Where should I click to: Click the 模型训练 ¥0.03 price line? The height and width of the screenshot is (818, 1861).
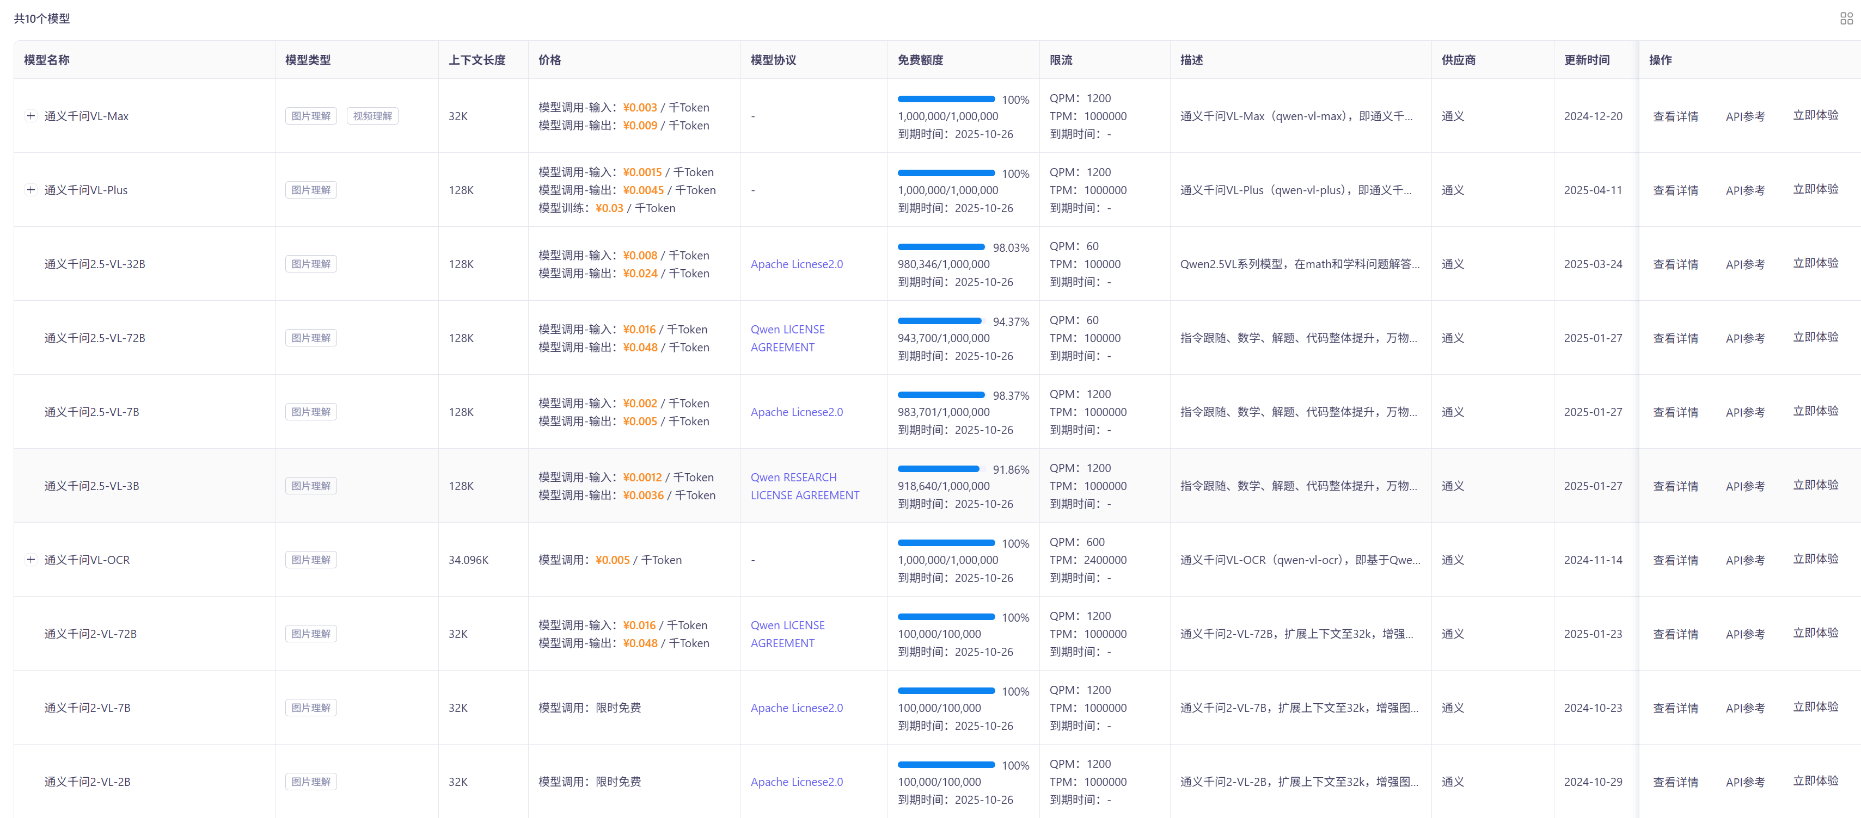(606, 208)
